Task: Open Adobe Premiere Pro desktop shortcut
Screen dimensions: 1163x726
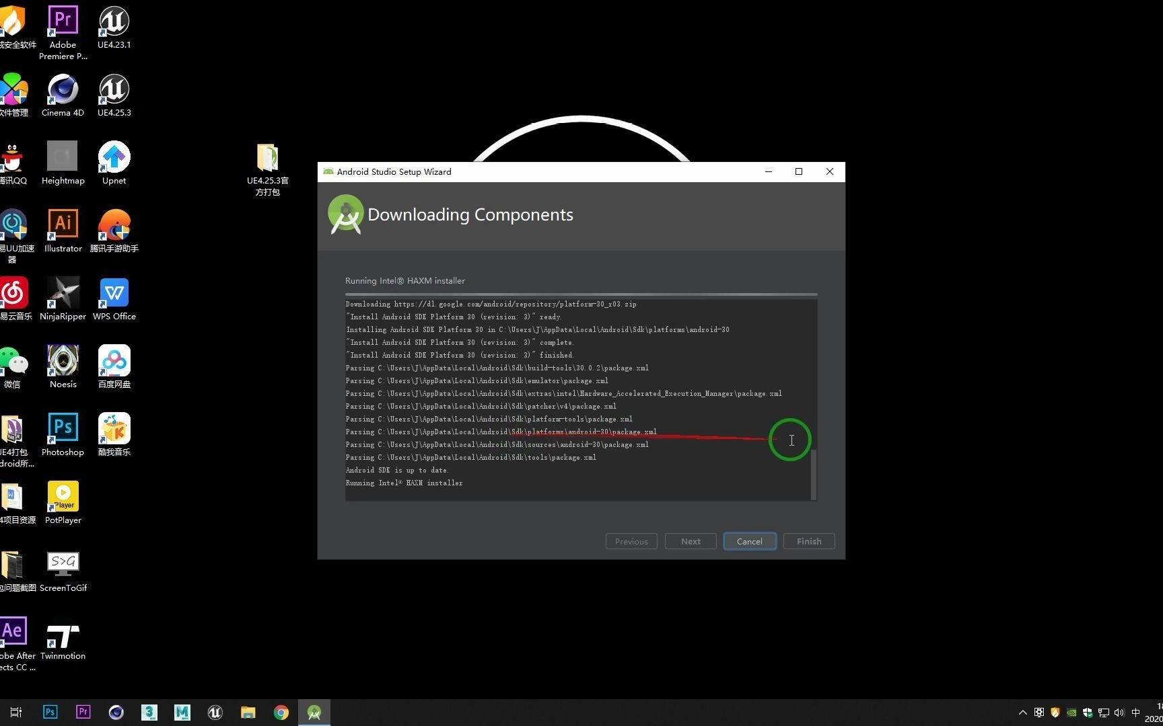Action: point(63,32)
